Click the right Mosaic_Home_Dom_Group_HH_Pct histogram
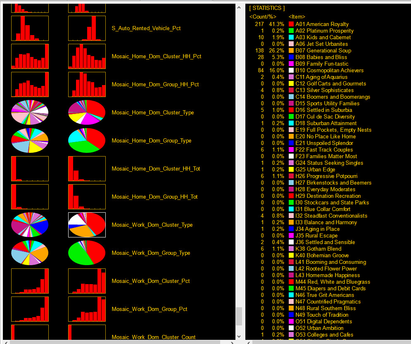411x344 pixels. 87,84
